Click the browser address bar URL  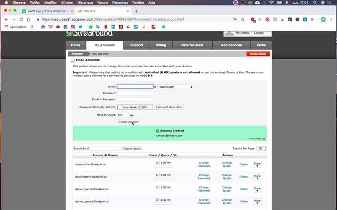[113, 19]
